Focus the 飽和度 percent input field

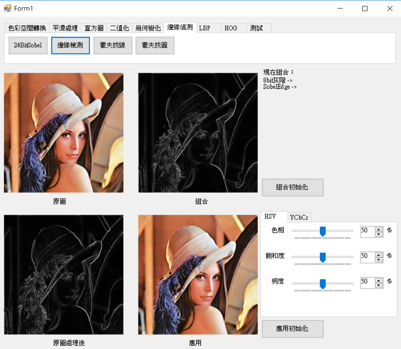click(x=368, y=258)
